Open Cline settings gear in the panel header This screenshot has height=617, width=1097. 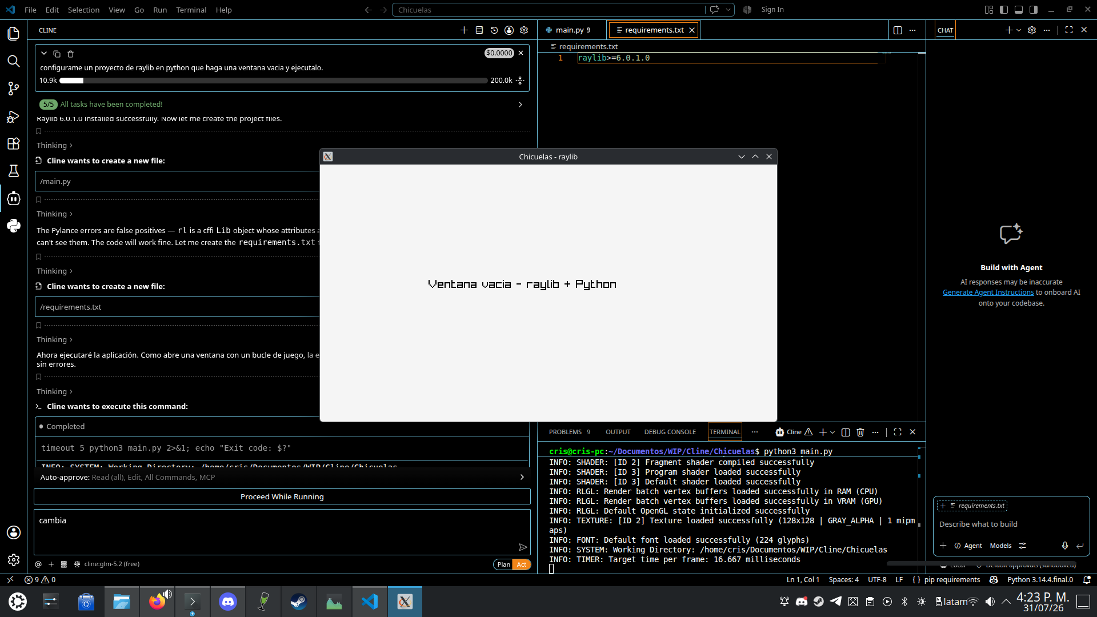pos(524,30)
